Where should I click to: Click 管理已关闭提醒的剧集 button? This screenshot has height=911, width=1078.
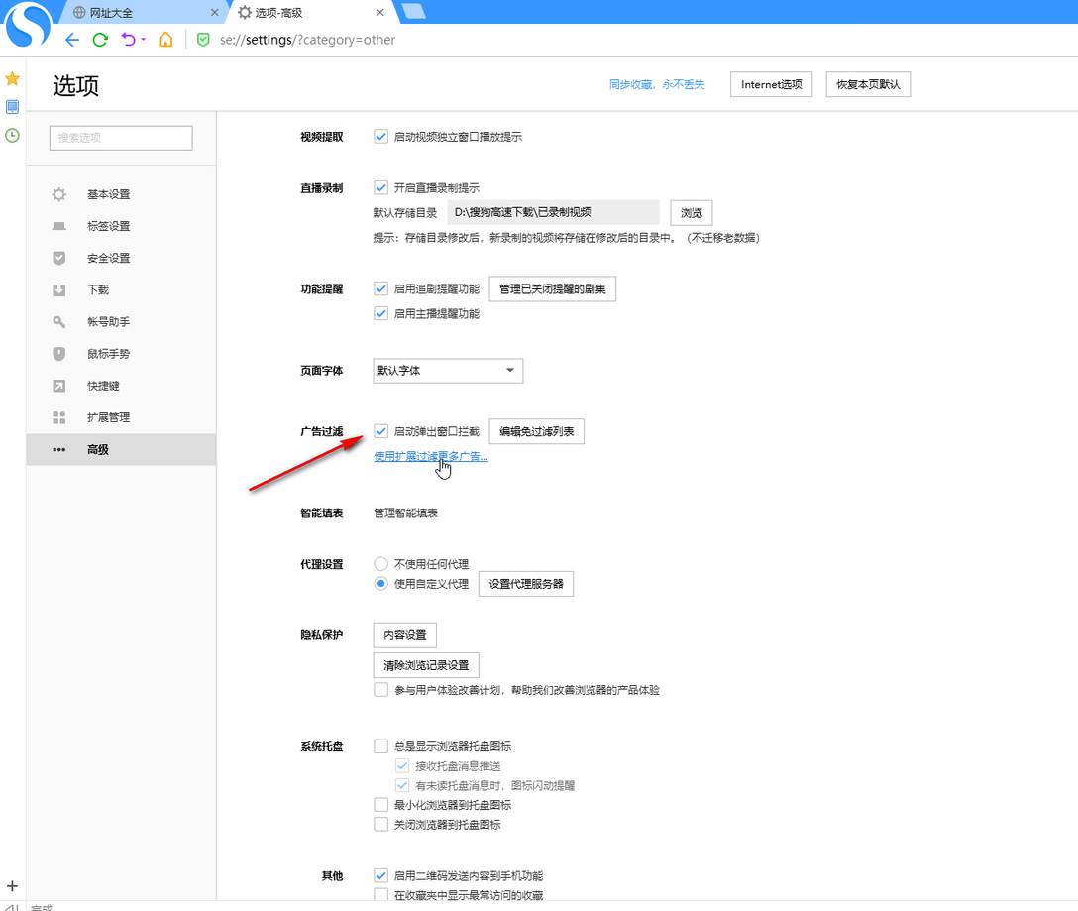552,289
